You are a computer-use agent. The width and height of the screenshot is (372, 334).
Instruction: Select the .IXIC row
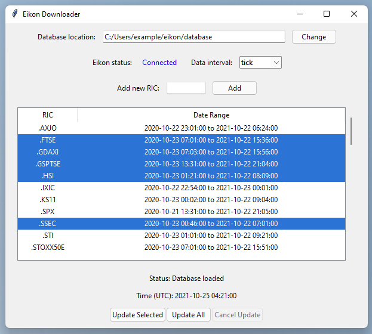tap(182, 188)
